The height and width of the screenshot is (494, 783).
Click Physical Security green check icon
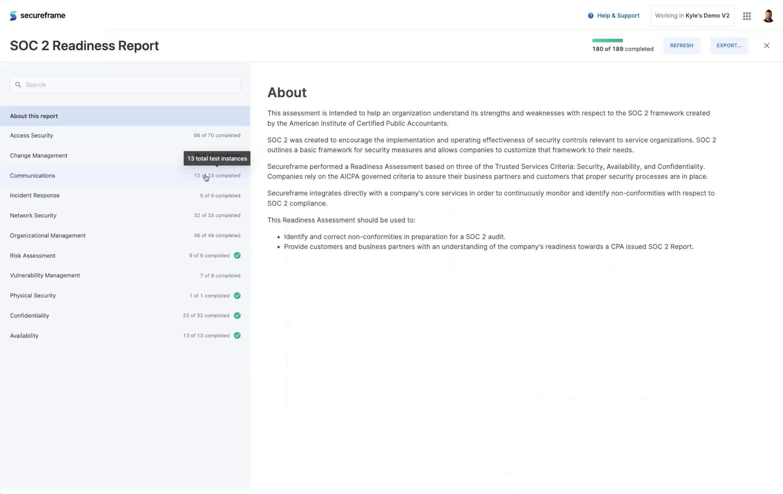tap(237, 296)
